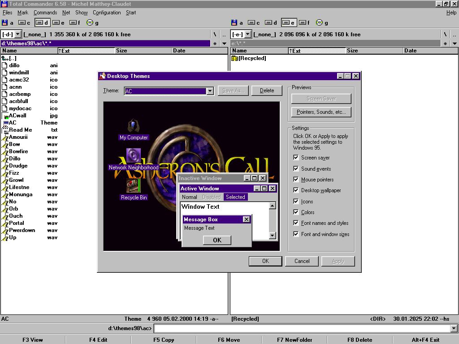Expand the left panel [-d-] drive dropdown
This screenshot has height=344, width=459.
(x=18, y=34)
